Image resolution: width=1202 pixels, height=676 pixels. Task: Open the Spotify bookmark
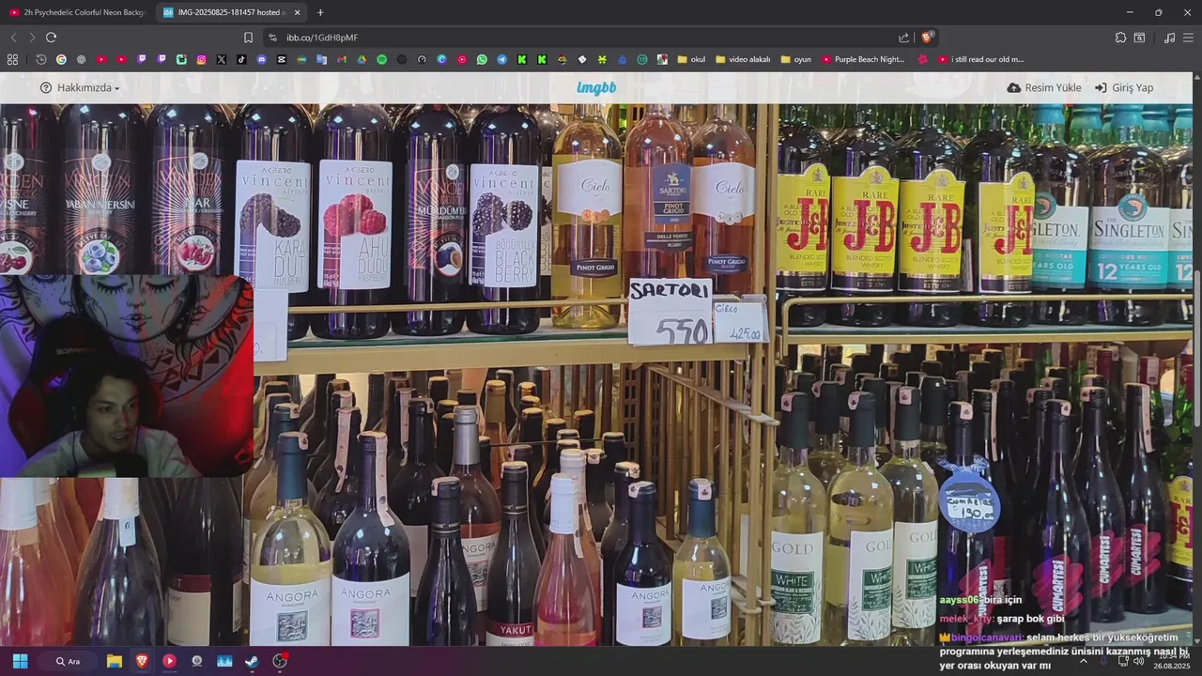click(x=381, y=59)
